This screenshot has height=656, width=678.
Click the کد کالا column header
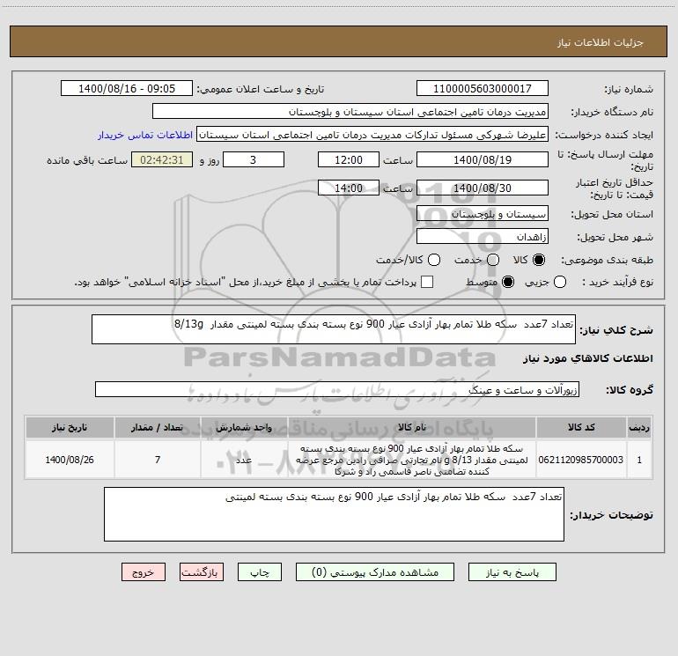[x=581, y=427]
